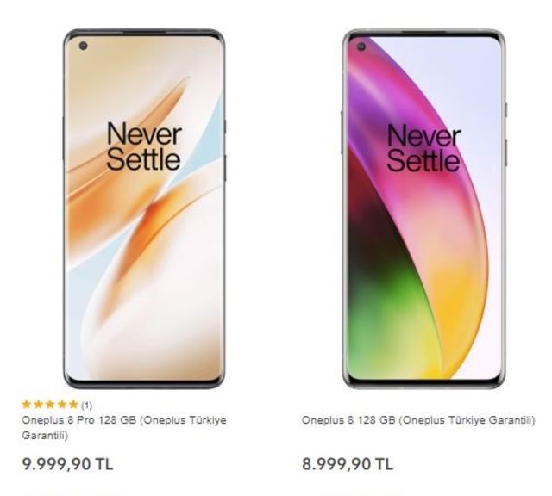Select the third rating star

[50, 405]
